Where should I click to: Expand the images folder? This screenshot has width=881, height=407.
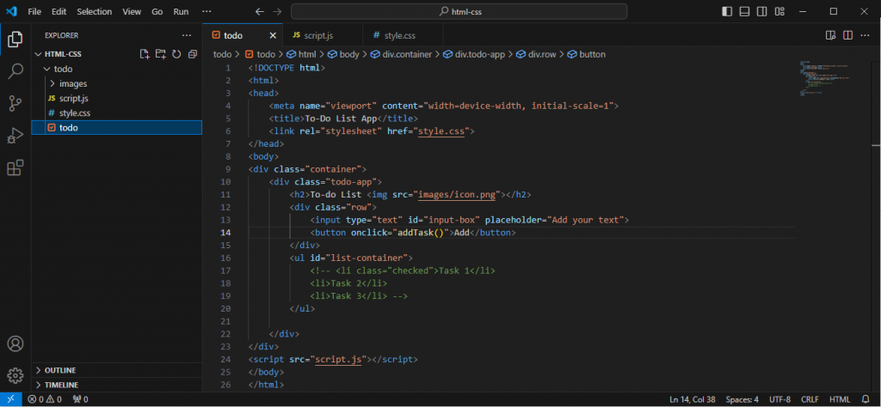pos(73,83)
